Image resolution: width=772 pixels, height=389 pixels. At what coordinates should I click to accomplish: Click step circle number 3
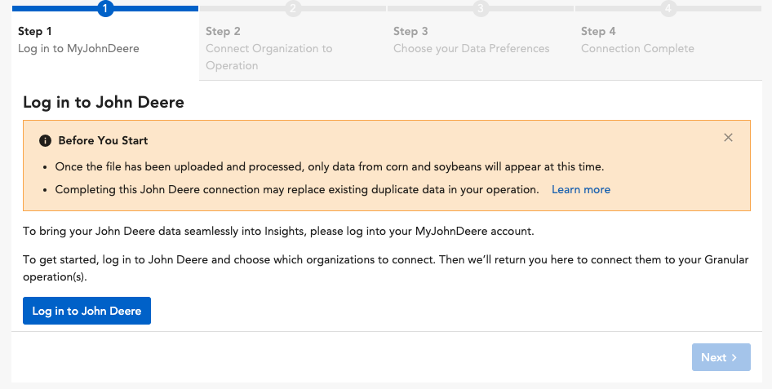[481, 8]
